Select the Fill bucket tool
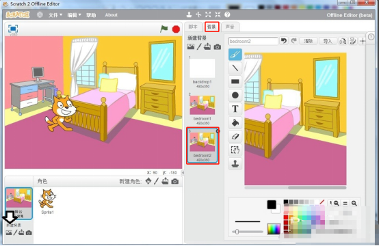The height and width of the screenshot is (246, 379). (x=235, y=122)
